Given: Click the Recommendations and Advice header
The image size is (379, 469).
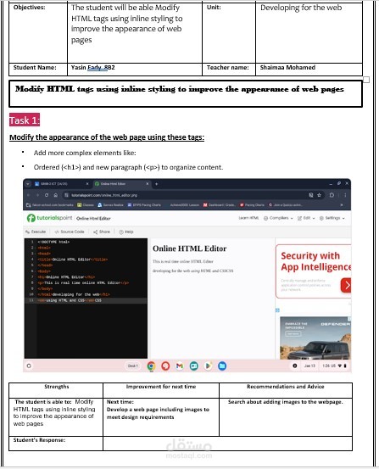Looking at the screenshot, I should click(x=286, y=387).
